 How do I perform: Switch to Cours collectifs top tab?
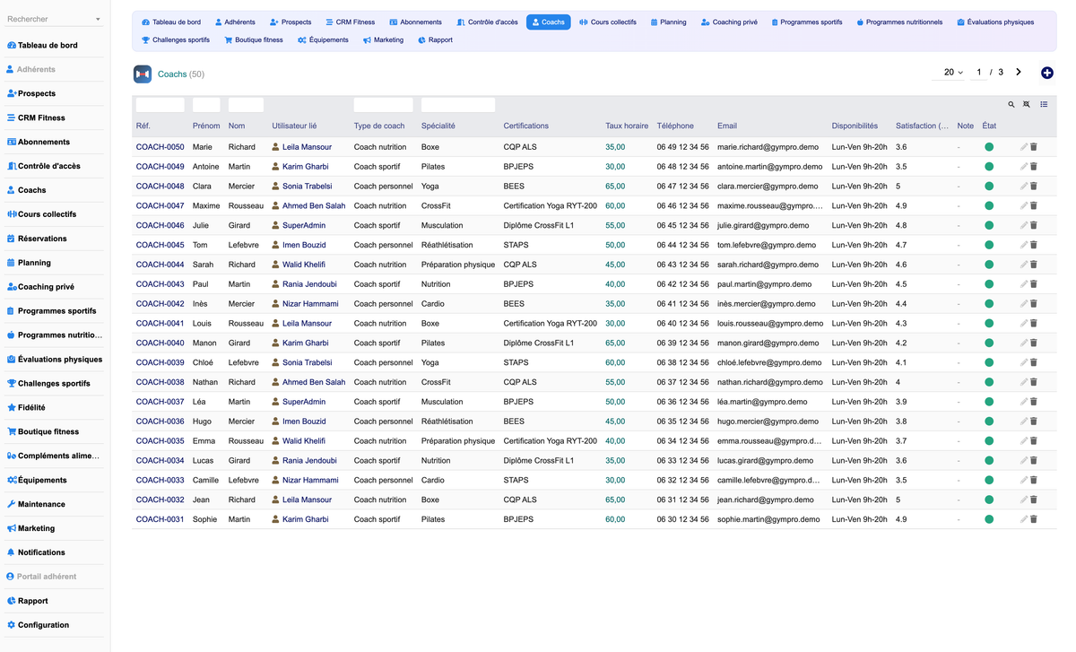[608, 22]
